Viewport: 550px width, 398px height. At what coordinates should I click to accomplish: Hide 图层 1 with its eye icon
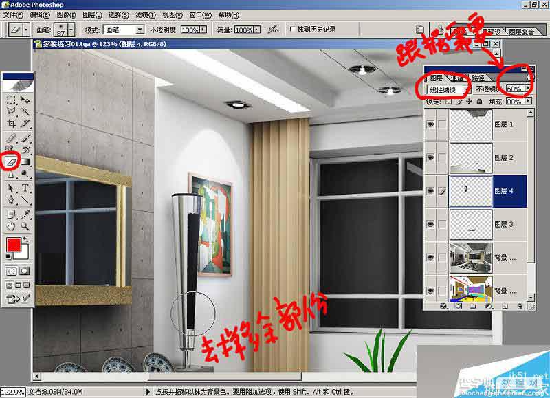tap(430, 124)
